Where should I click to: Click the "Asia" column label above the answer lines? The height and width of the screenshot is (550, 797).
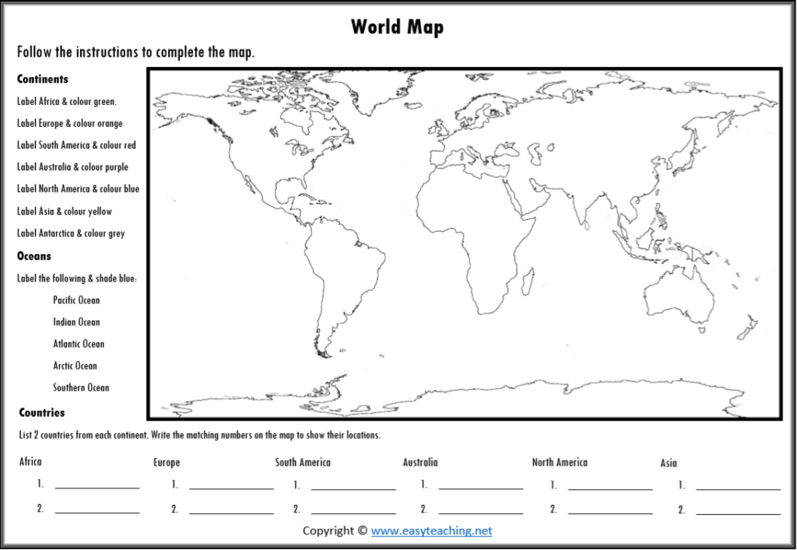(669, 463)
